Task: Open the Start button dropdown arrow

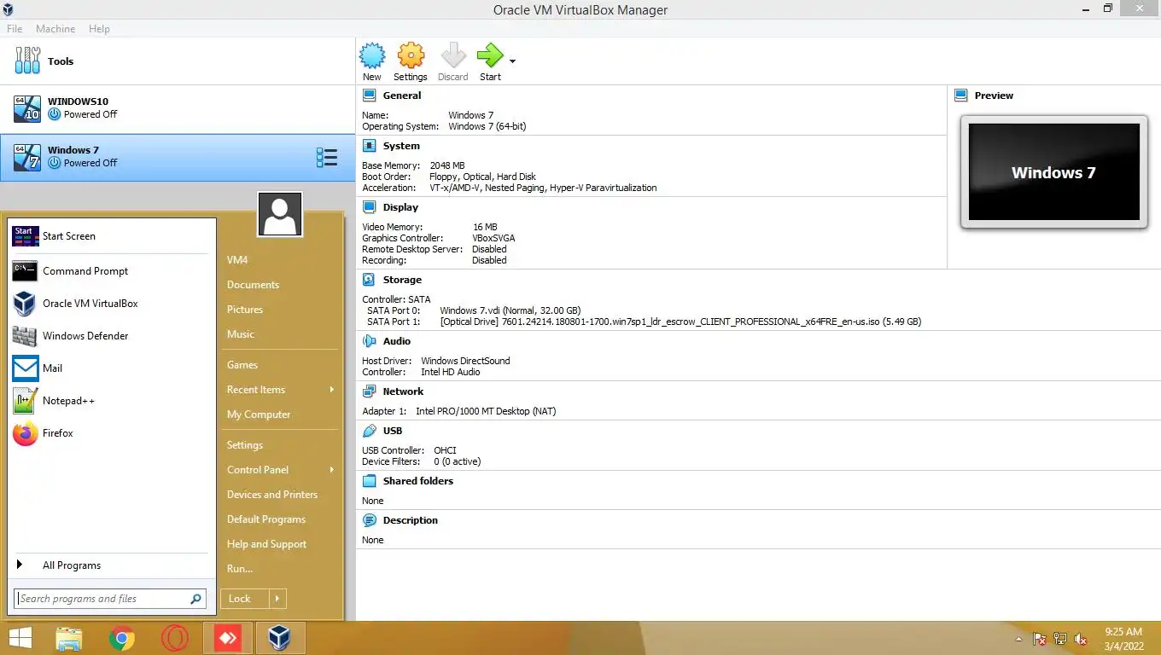Action: click(x=512, y=61)
